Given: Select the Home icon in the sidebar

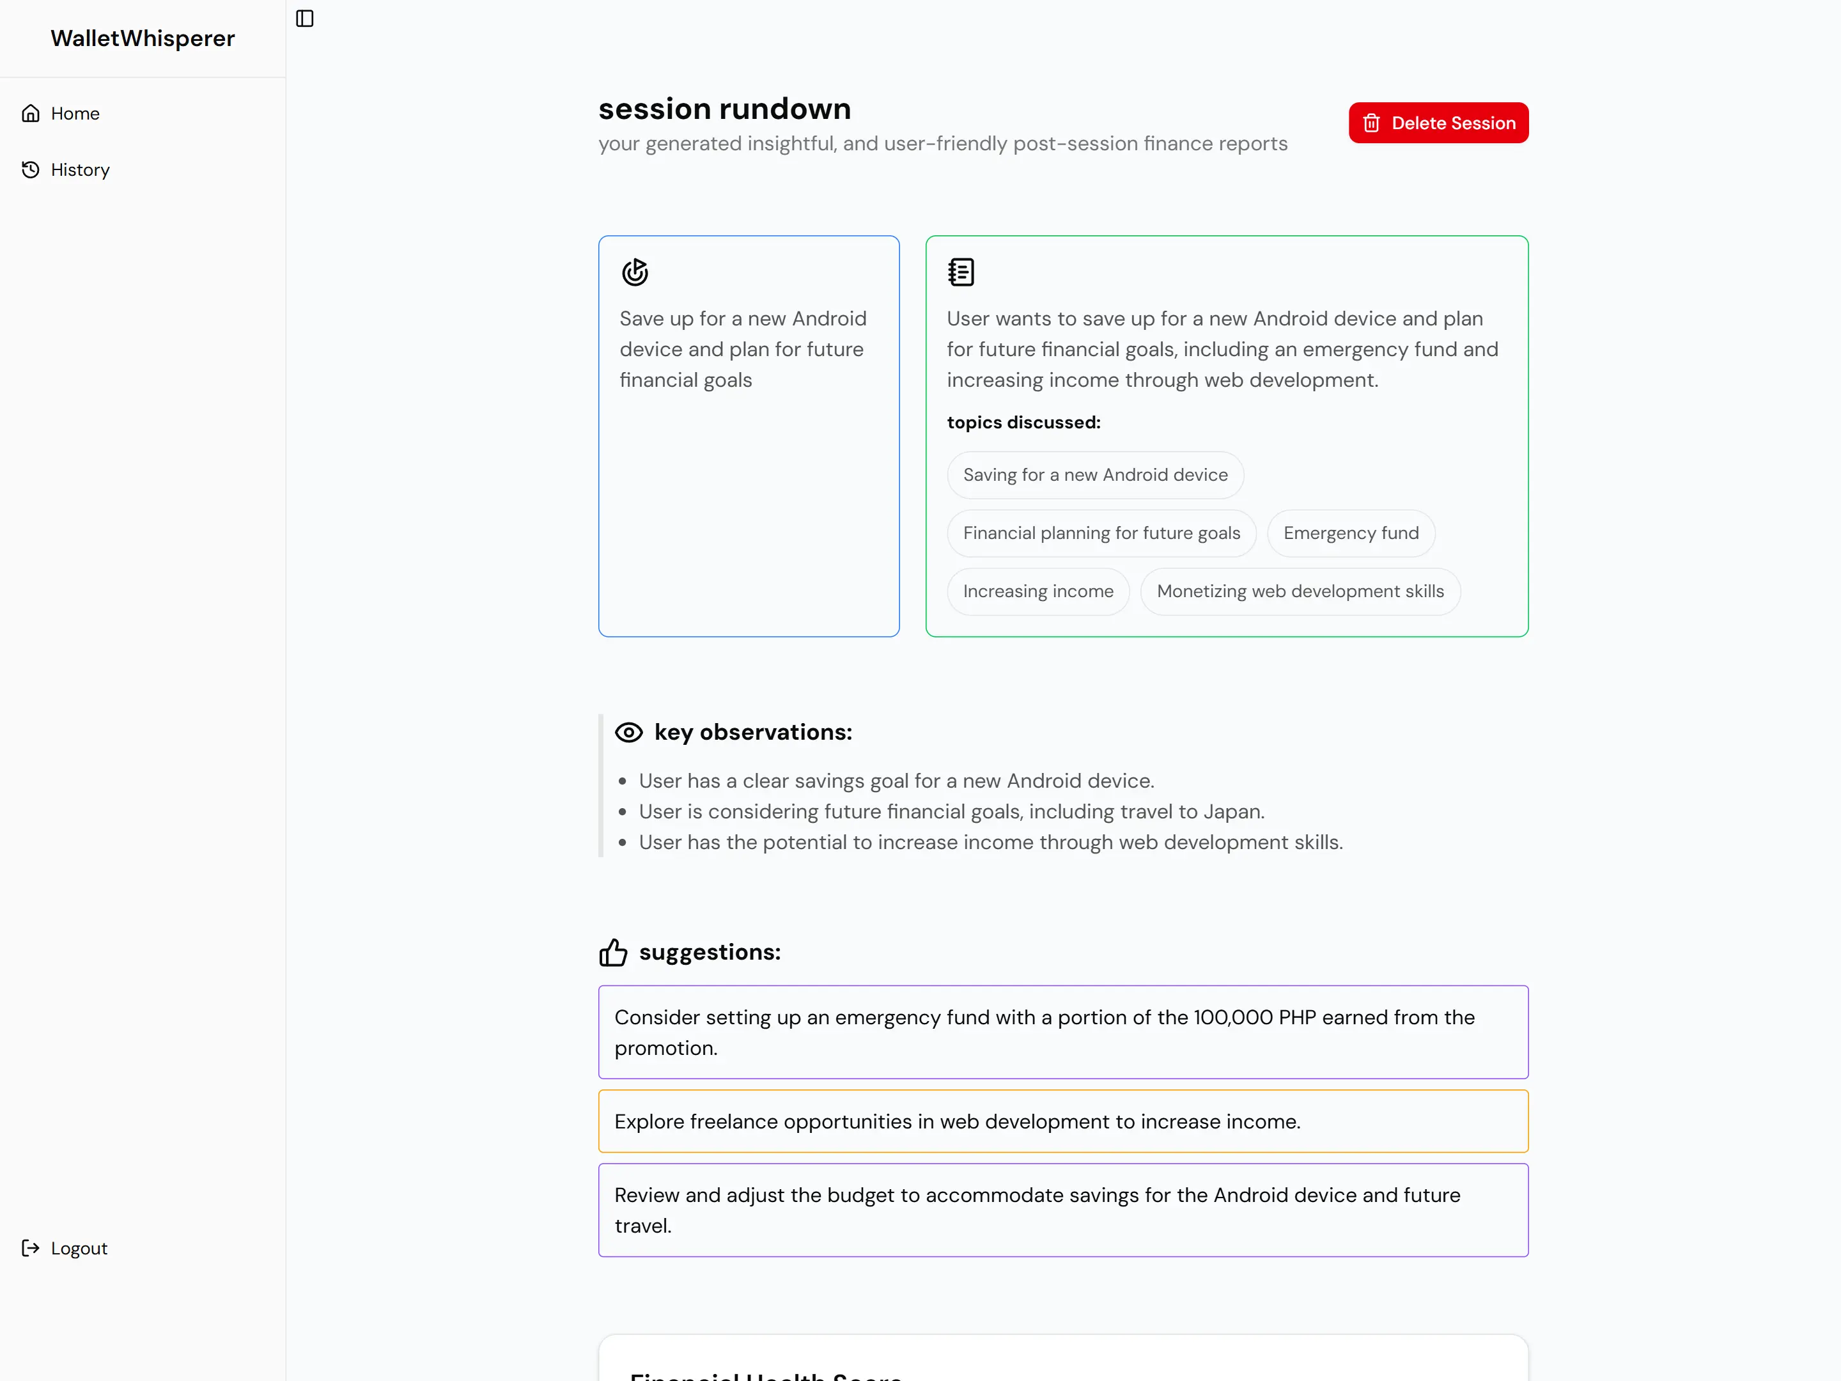Looking at the screenshot, I should (30, 113).
